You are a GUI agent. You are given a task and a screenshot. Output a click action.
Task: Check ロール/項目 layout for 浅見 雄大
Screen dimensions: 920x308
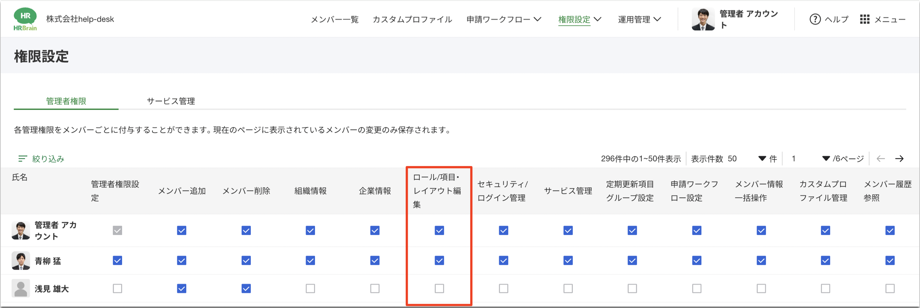pos(439,288)
